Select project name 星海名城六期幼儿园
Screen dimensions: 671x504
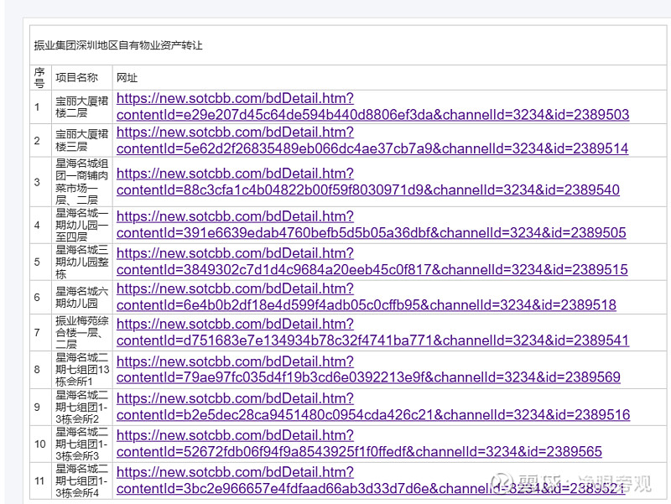(81, 297)
